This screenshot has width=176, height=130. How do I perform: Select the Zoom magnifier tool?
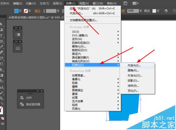pyautogui.click(x=1, y=98)
